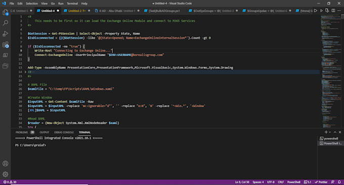Select the PowerShell Integrated Console terminal entry
Image resolution: width=344 pixels, height=185 pixels.
(331, 144)
